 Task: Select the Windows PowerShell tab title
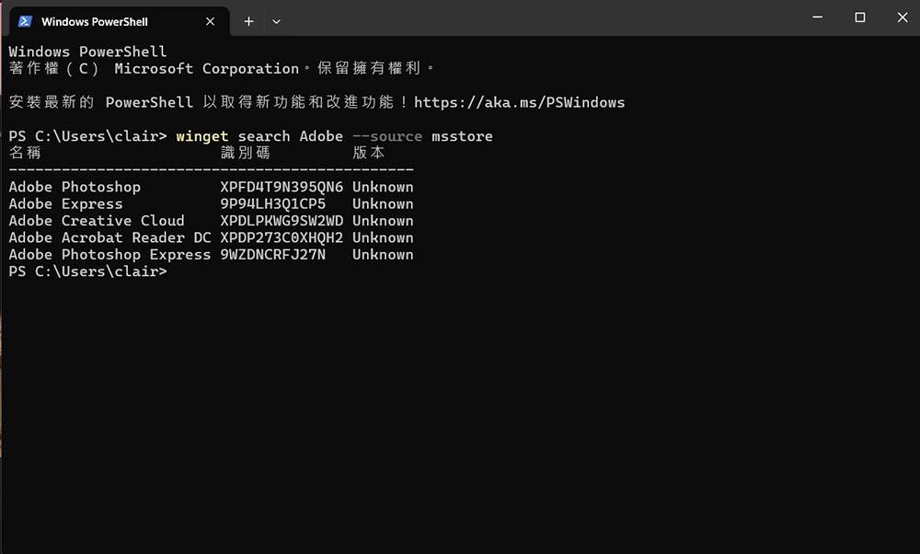coord(95,21)
